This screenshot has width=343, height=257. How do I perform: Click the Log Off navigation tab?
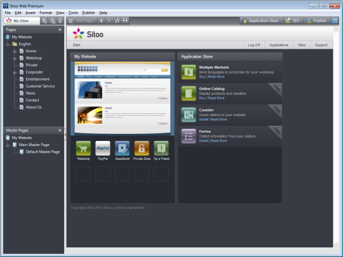(x=254, y=45)
